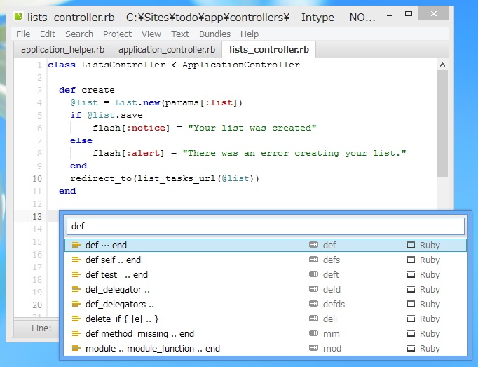Click Ruby bundle icon in 'def method_missing' row
Viewport: 478px width, 367px height.
pos(411,333)
